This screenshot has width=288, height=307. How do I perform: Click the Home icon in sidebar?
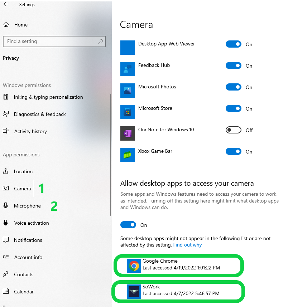coord(6,25)
